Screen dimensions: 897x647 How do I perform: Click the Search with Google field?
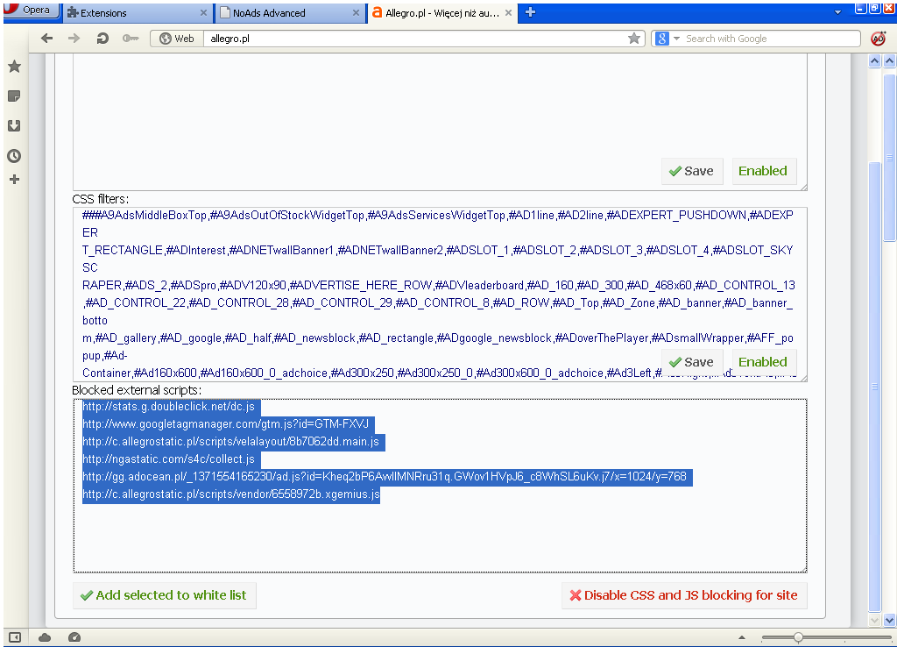pos(770,39)
